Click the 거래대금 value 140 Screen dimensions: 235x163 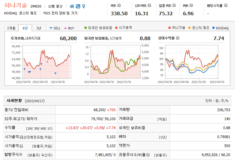(x=227, y=119)
